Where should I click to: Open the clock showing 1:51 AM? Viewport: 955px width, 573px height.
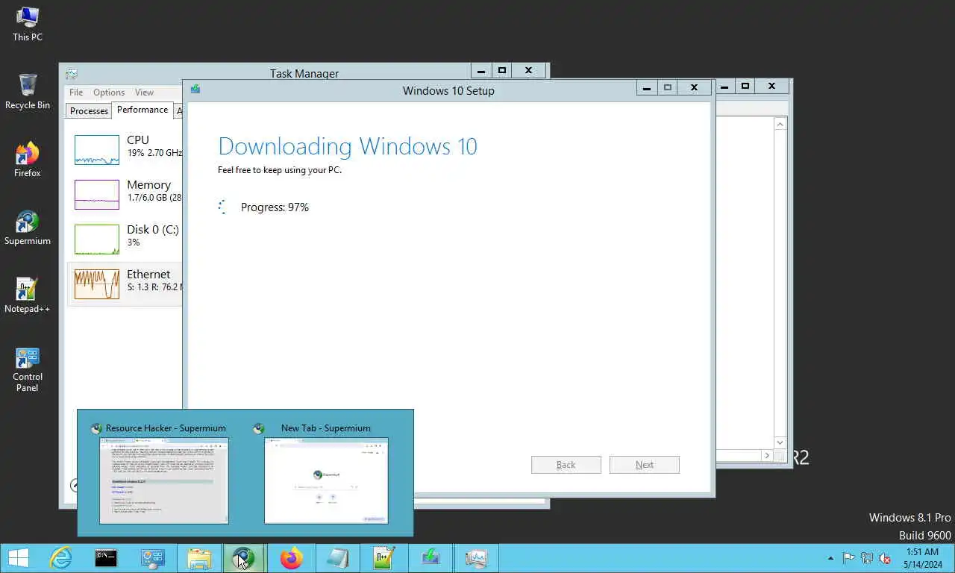[922, 558]
